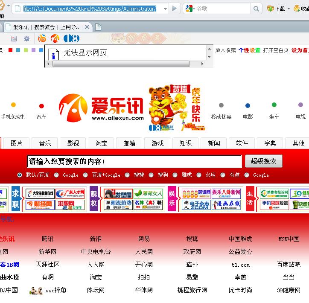
Task: Select the 百度+Google radio button
Action: [85, 175]
